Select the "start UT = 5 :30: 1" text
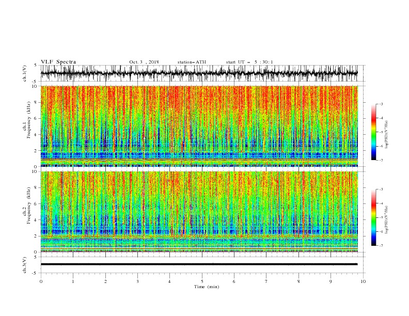This screenshot has height=316, width=409. pyautogui.click(x=249, y=62)
